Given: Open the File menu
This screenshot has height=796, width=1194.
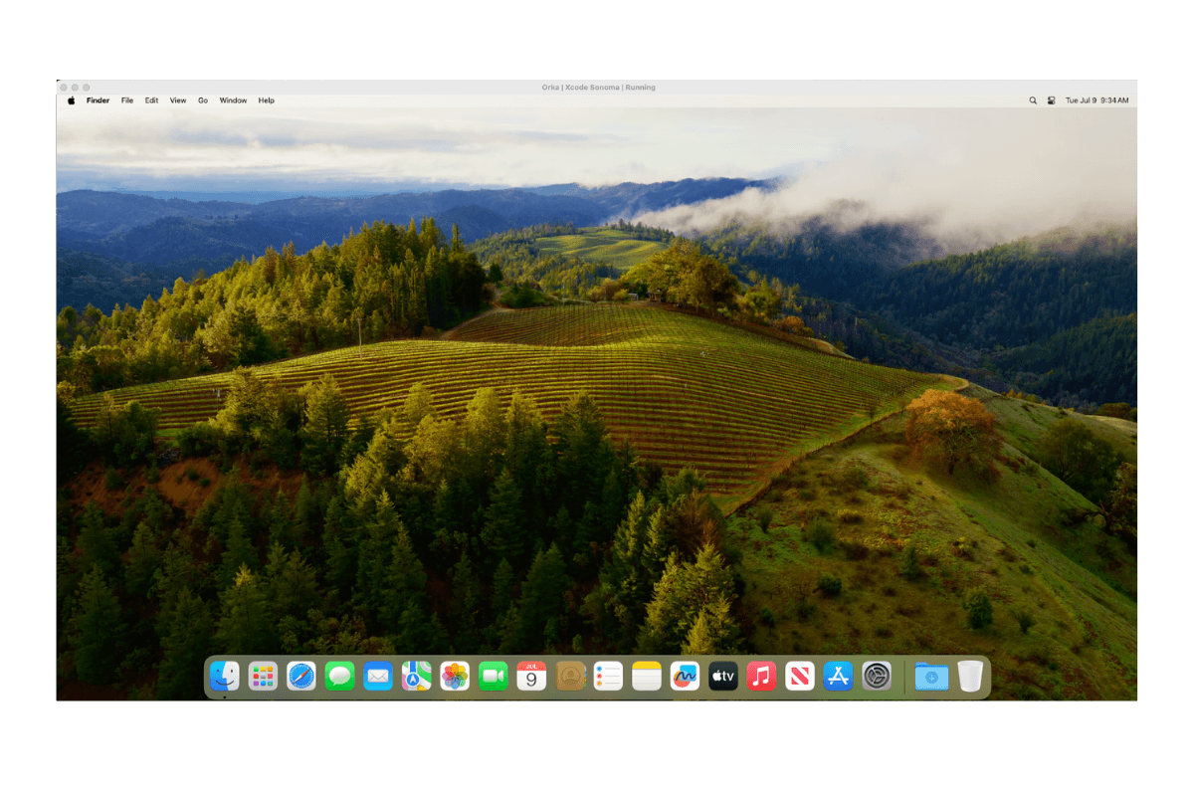Looking at the screenshot, I should pos(127,100).
